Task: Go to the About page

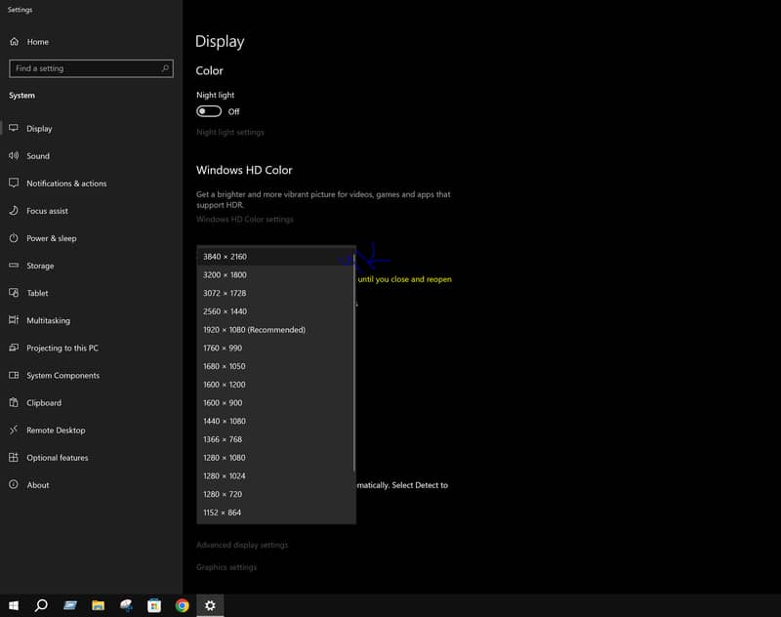Action: (91, 484)
